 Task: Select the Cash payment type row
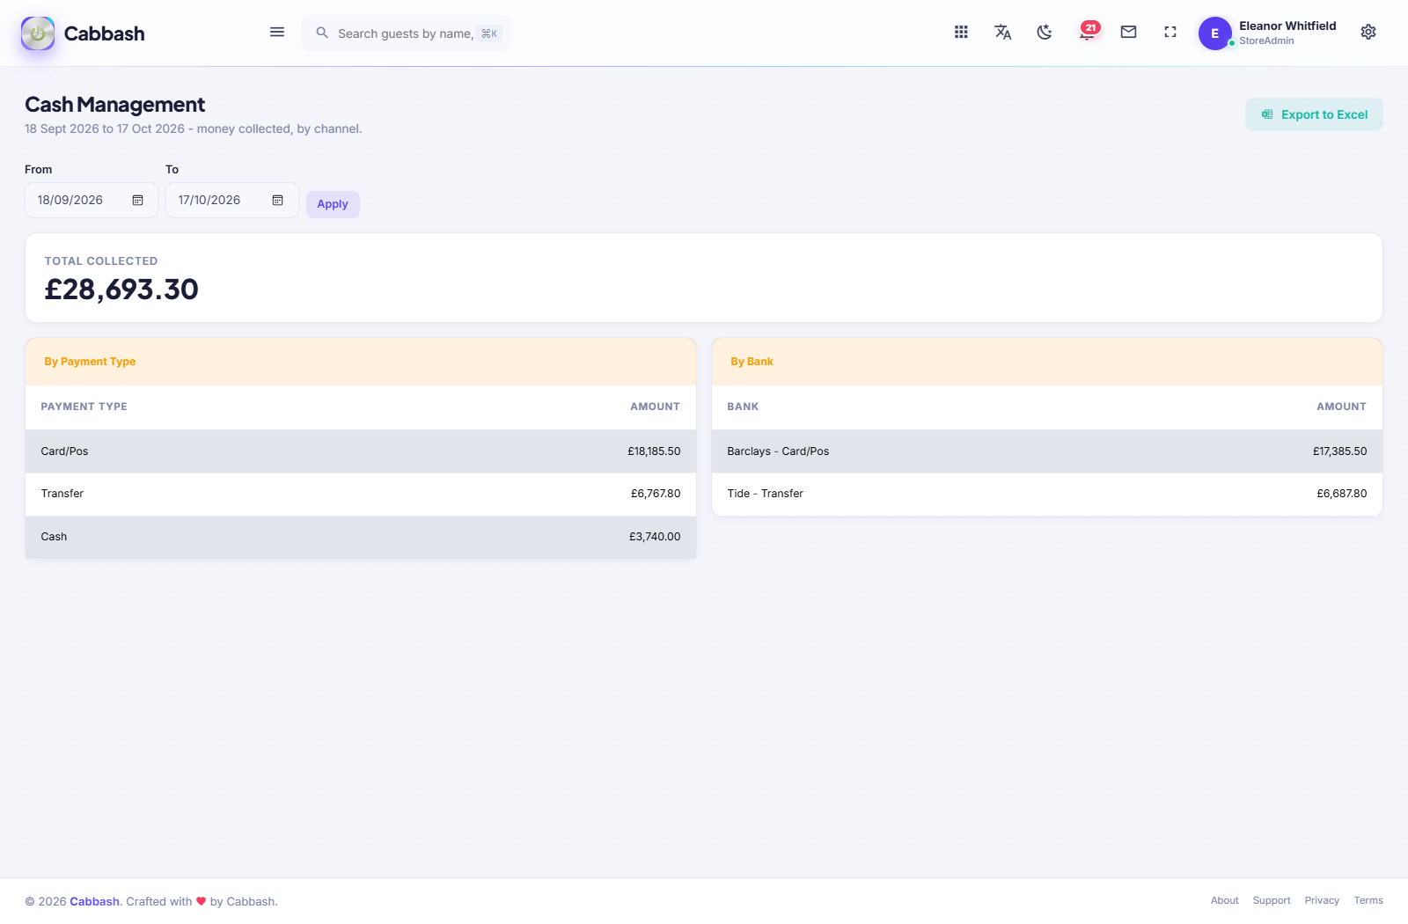(361, 537)
